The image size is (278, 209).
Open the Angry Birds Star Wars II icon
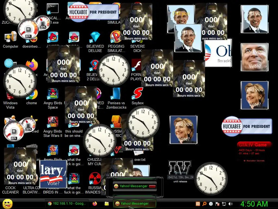(x=53, y=122)
